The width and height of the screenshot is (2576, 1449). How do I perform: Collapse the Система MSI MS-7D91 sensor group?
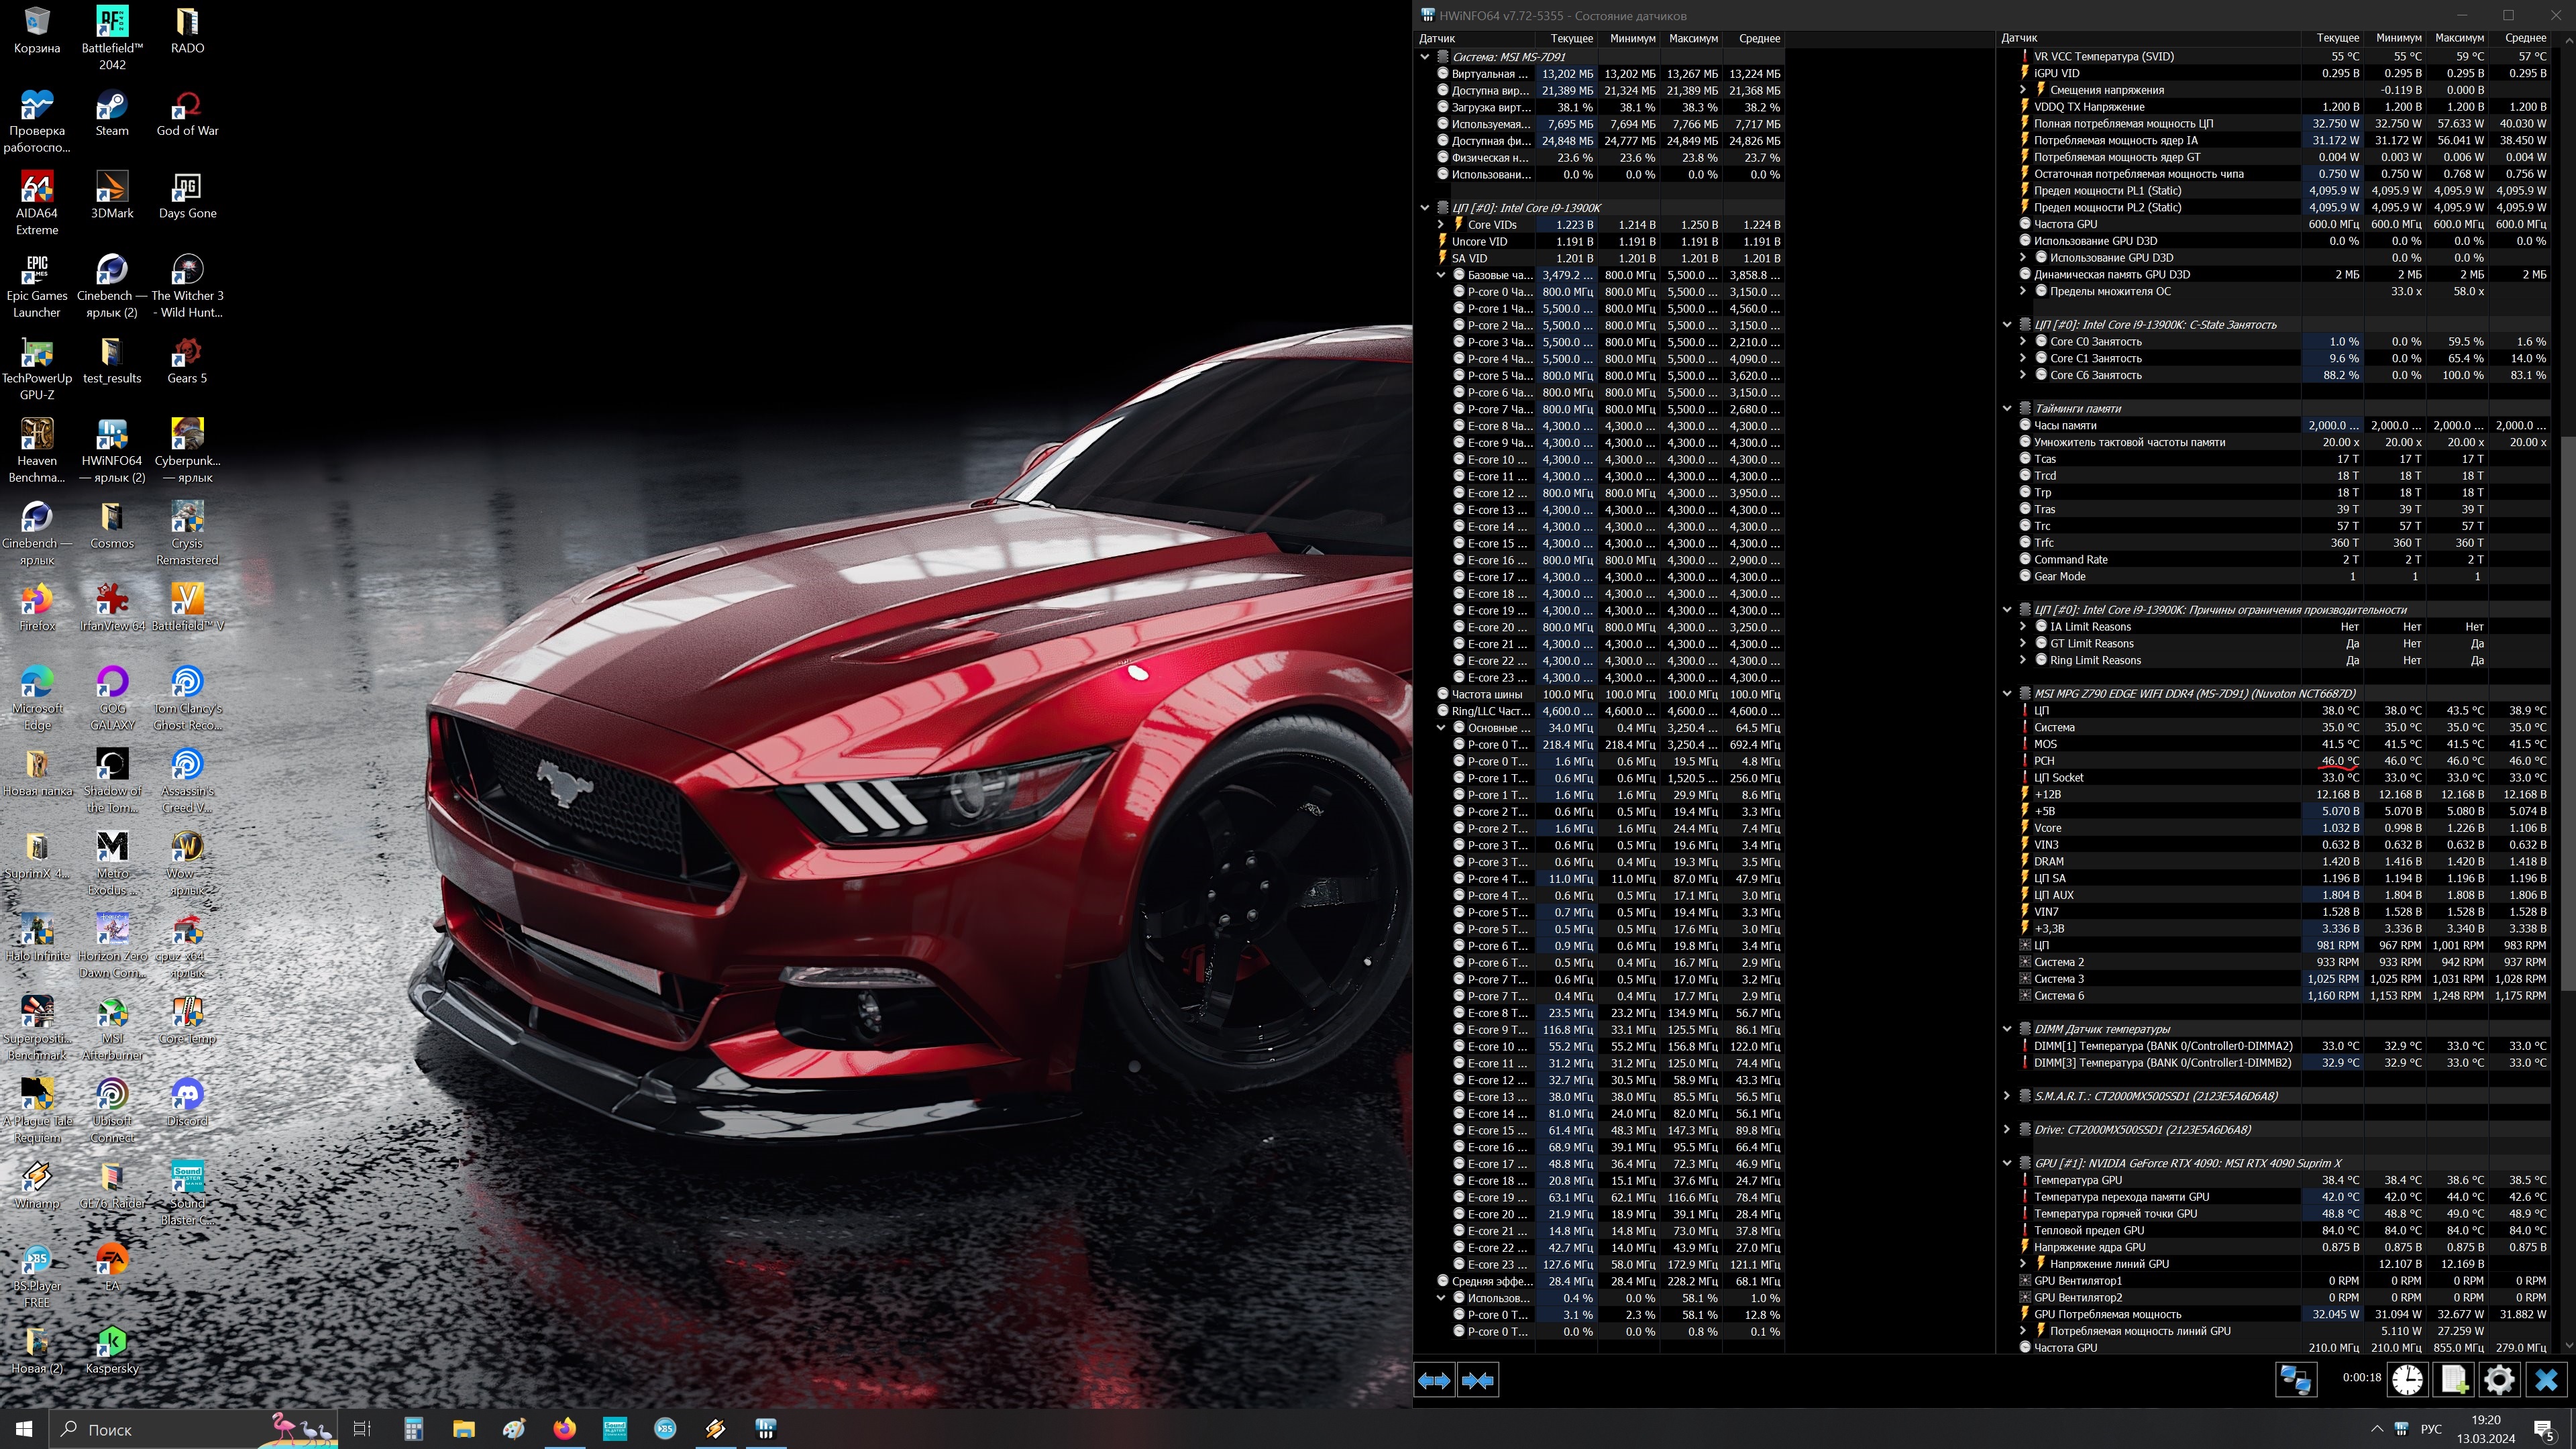tap(1425, 57)
